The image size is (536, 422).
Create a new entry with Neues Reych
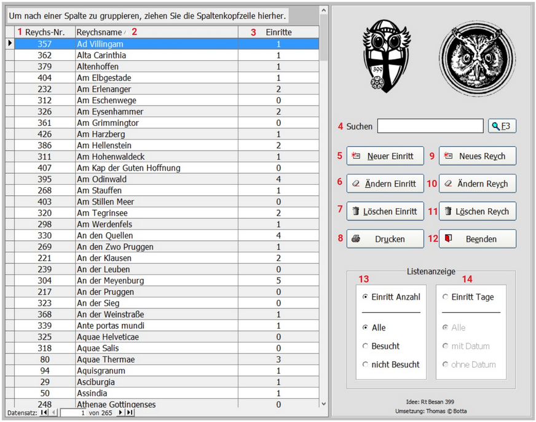pyautogui.click(x=478, y=156)
